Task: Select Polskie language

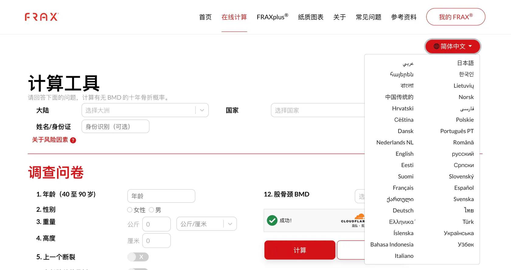Action: (x=465, y=120)
